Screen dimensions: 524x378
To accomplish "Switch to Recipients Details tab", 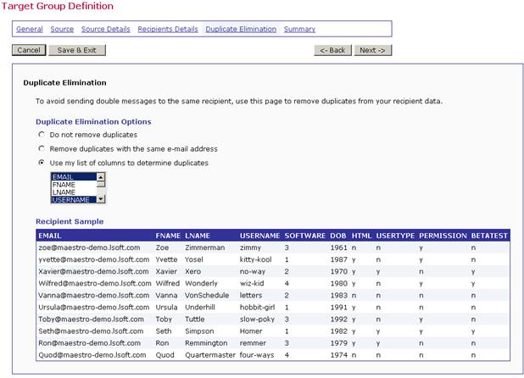I will click(x=168, y=29).
